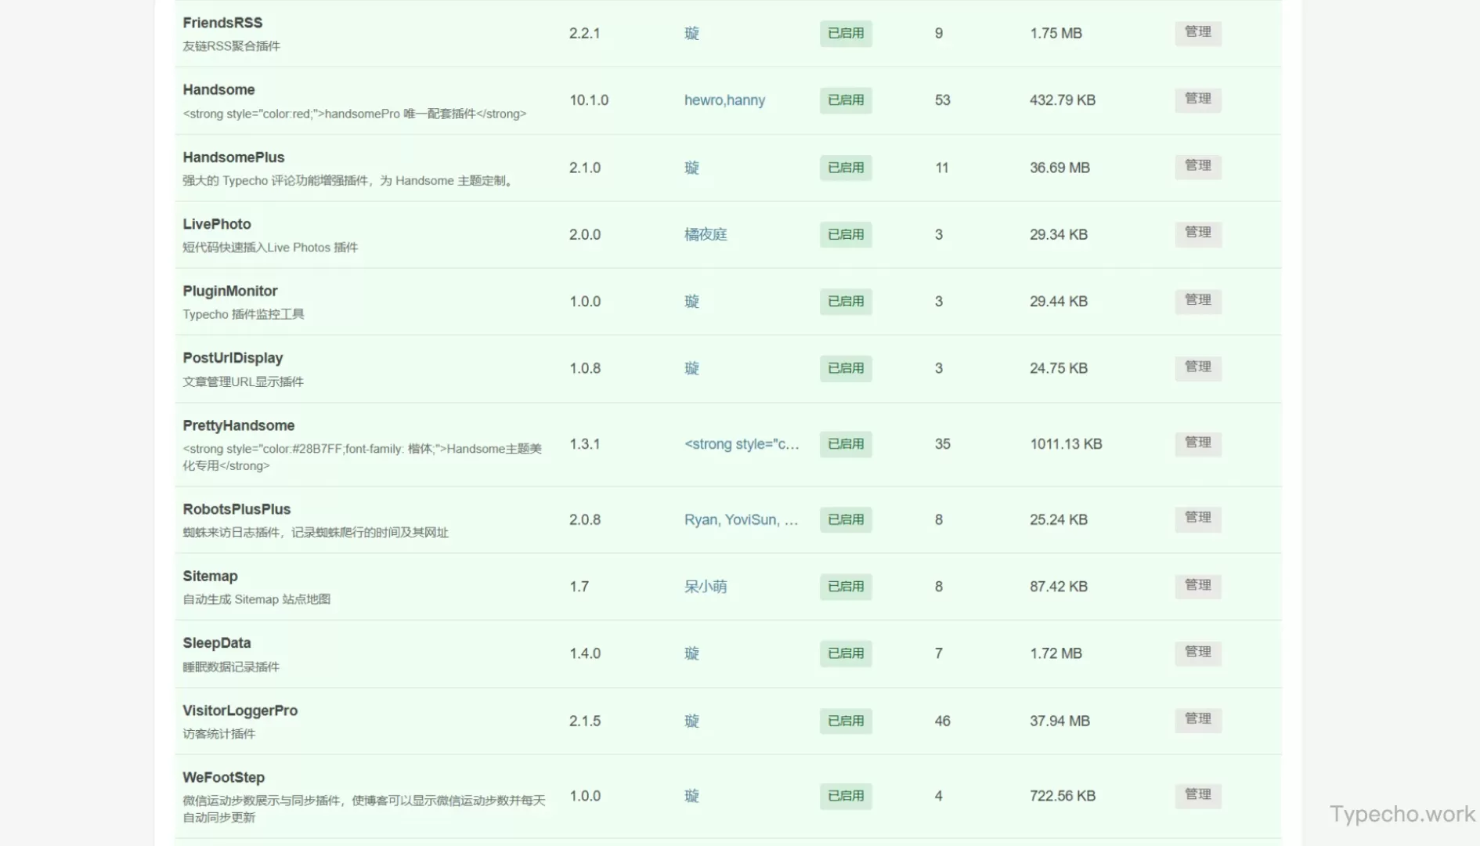This screenshot has width=1480, height=846.
Task: Click the WeFootStep 管理 button
Action: click(x=1197, y=795)
